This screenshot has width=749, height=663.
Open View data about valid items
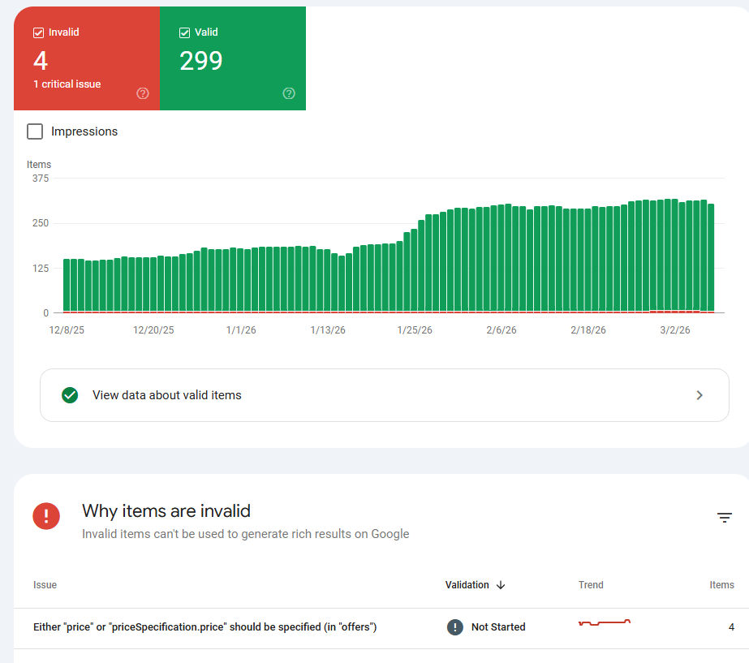385,395
